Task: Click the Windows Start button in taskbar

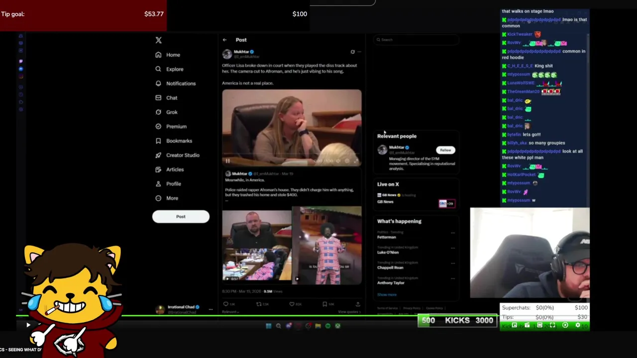Action: tap(268, 326)
